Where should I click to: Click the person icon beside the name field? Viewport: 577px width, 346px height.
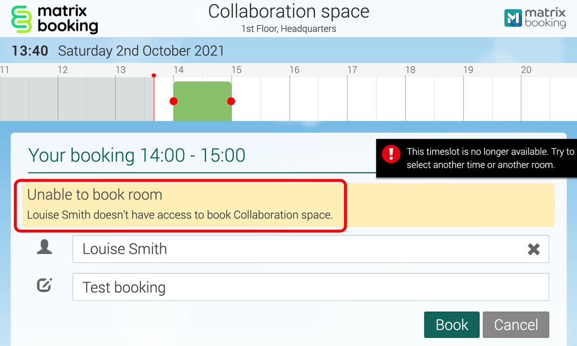click(x=45, y=248)
